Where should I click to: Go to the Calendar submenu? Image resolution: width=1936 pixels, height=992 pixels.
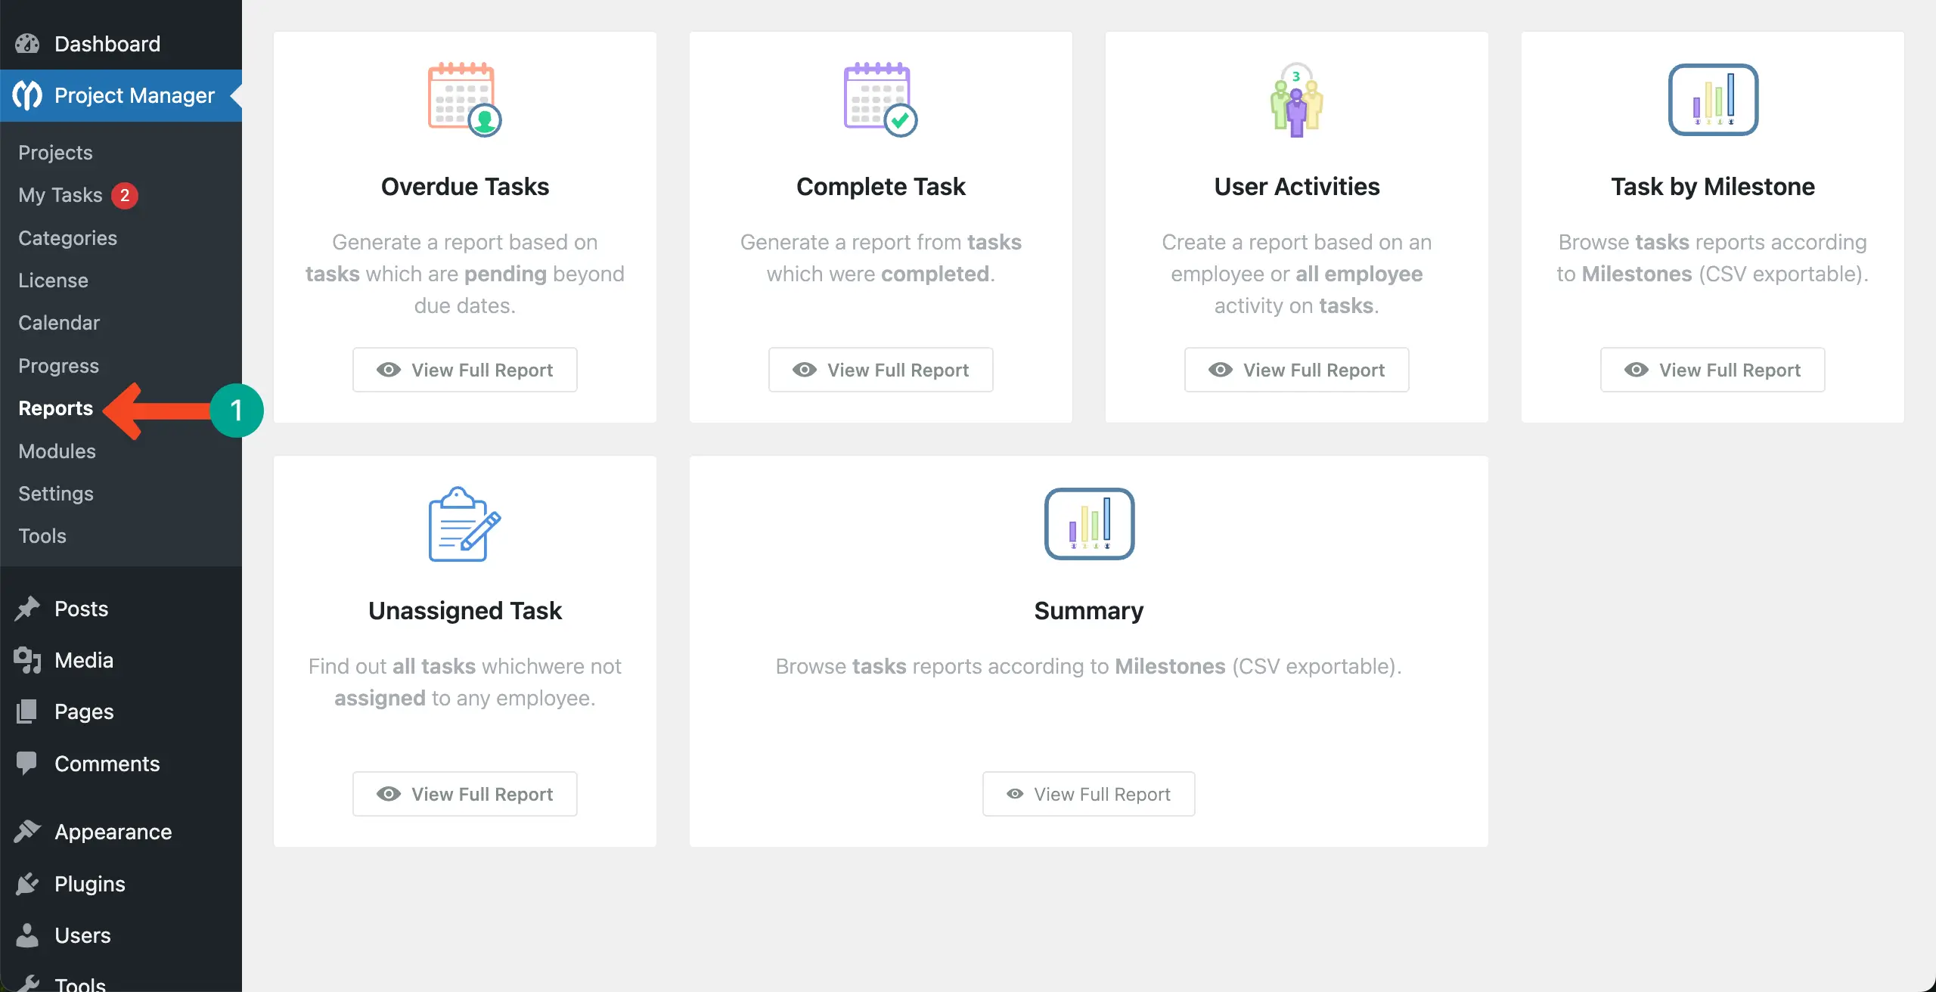coord(59,323)
